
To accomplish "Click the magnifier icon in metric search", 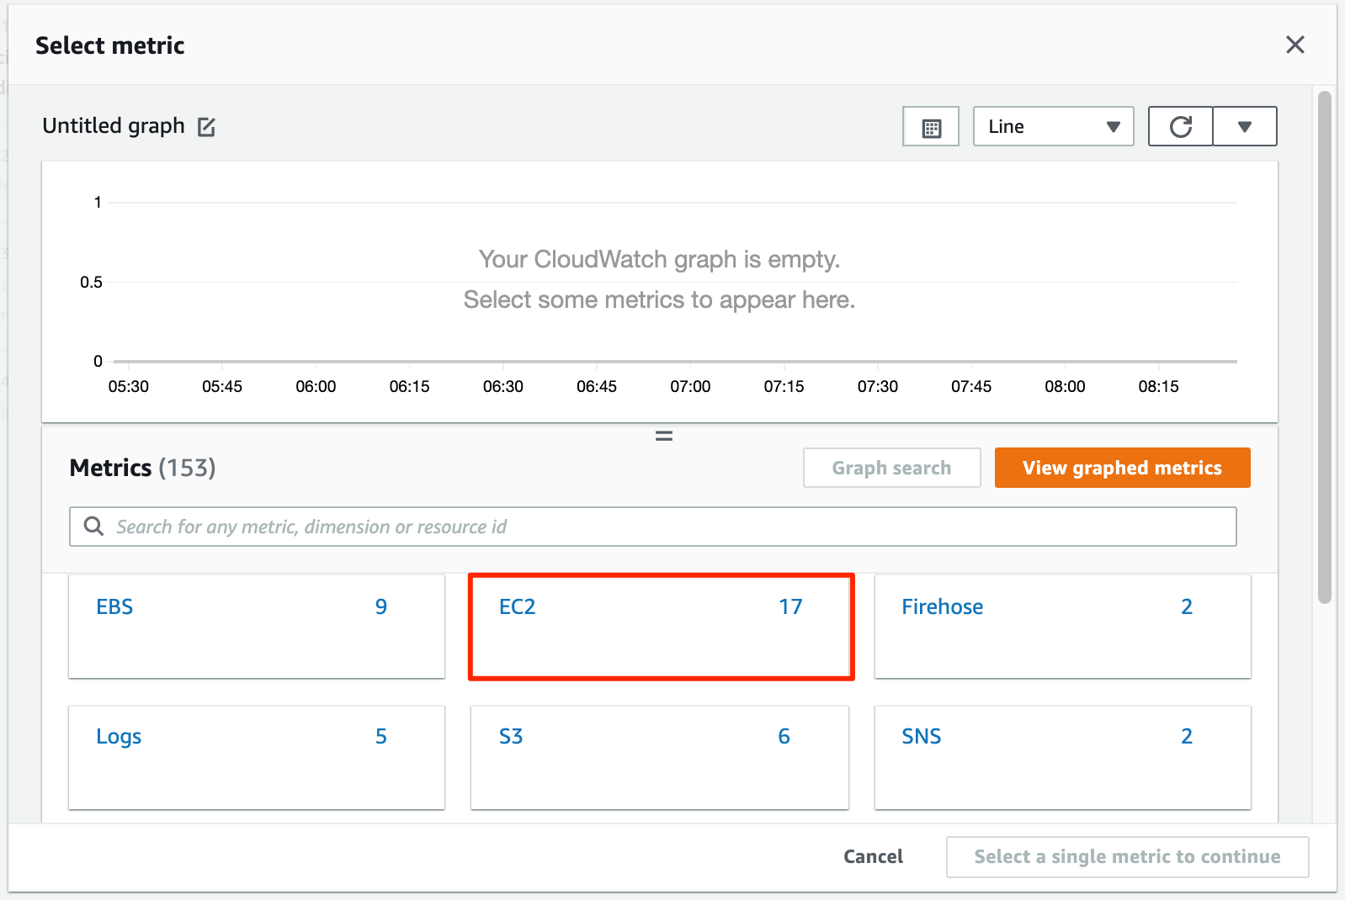I will click(x=93, y=527).
